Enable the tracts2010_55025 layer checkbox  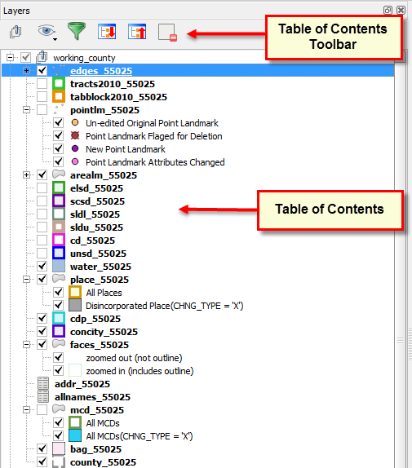point(42,83)
